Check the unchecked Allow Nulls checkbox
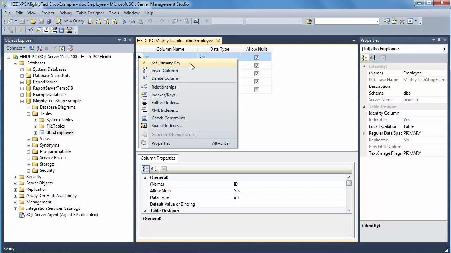The width and height of the screenshot is (451, 253). pos(257,90)
